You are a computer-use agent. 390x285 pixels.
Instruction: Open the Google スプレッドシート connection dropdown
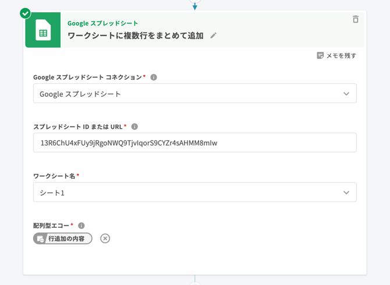[186, 94]
